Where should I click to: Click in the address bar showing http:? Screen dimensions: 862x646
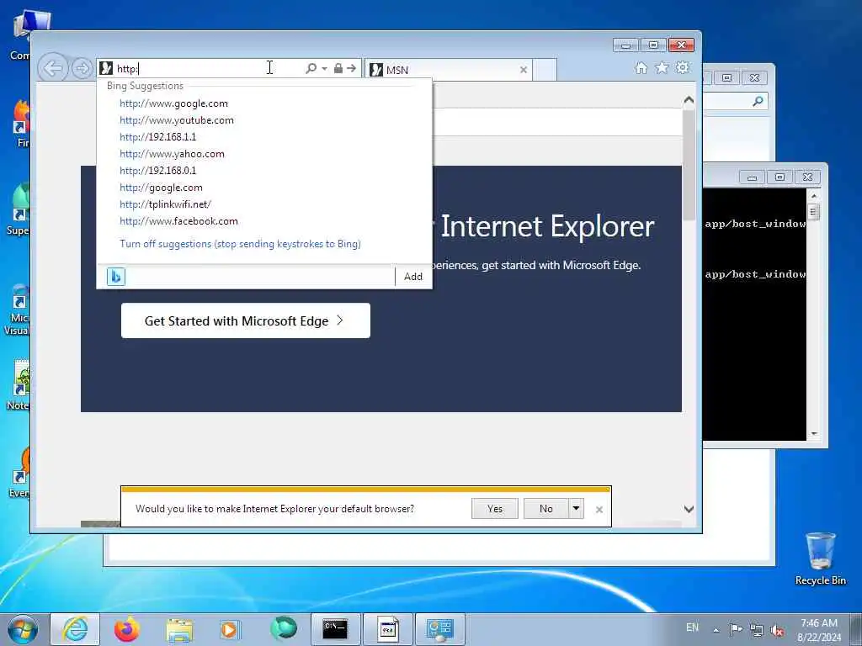click(201, 69)
